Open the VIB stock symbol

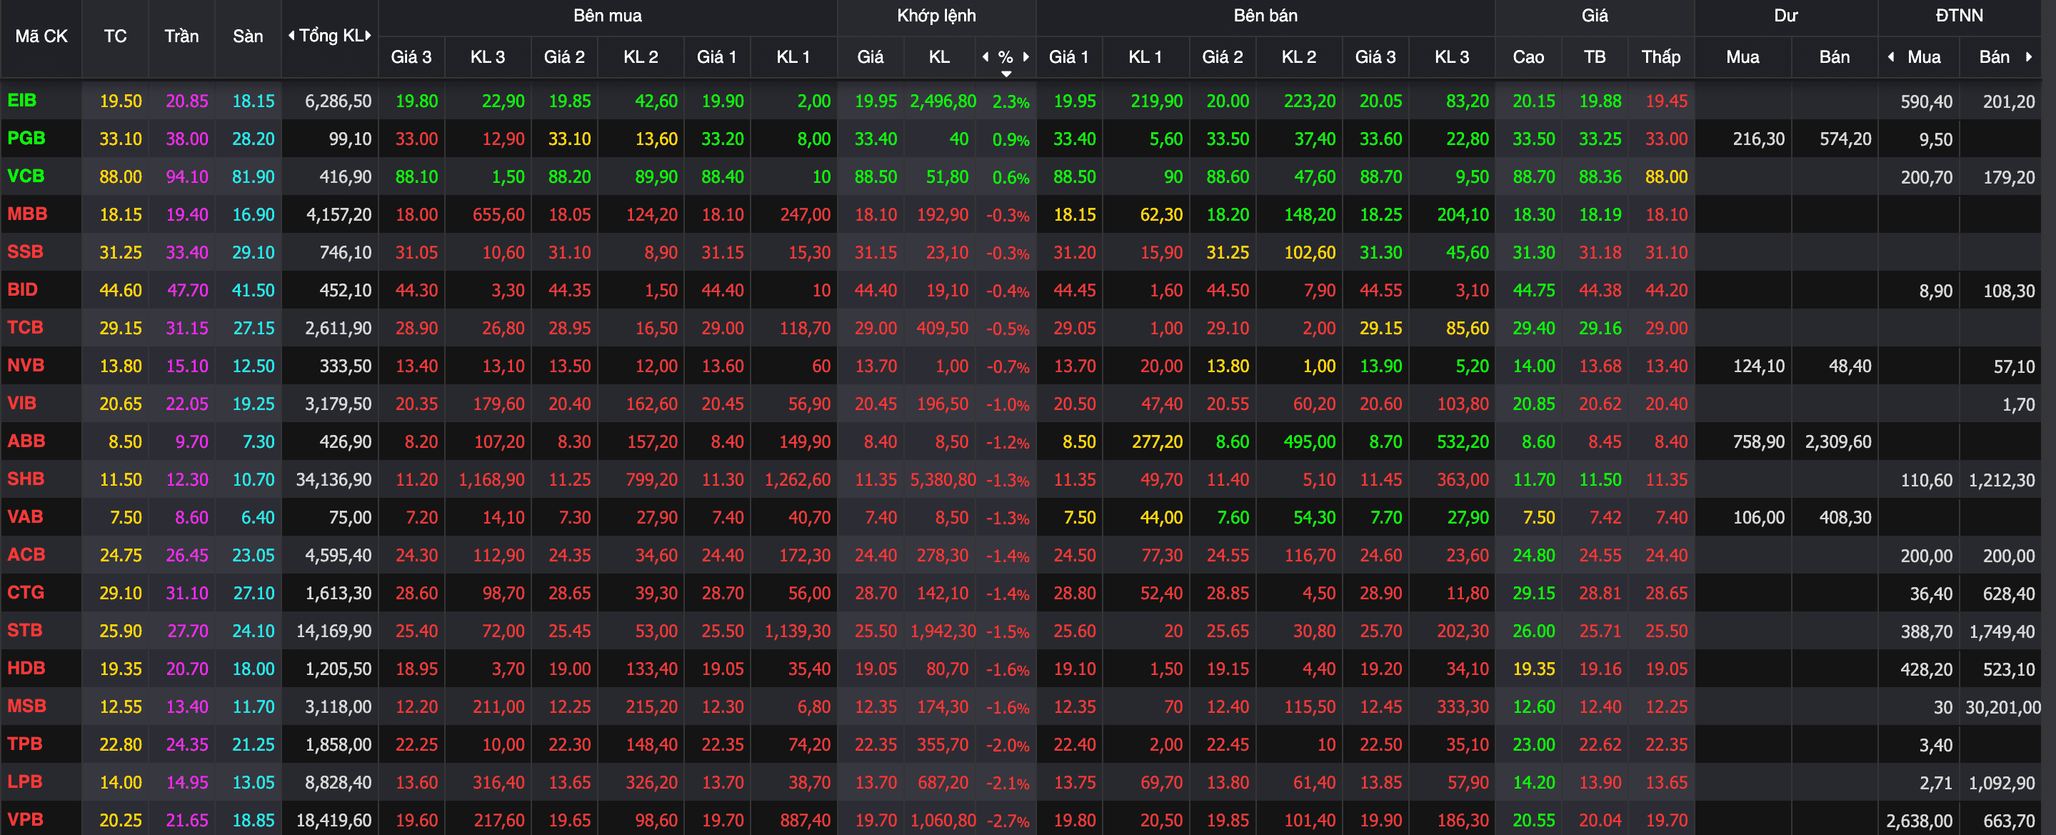coord(21,403)
